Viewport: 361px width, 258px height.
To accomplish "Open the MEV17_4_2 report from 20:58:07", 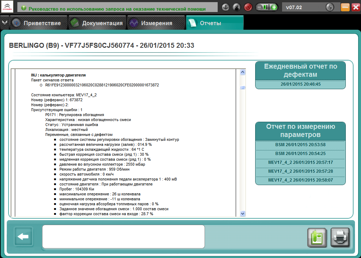I will (300, 180).
